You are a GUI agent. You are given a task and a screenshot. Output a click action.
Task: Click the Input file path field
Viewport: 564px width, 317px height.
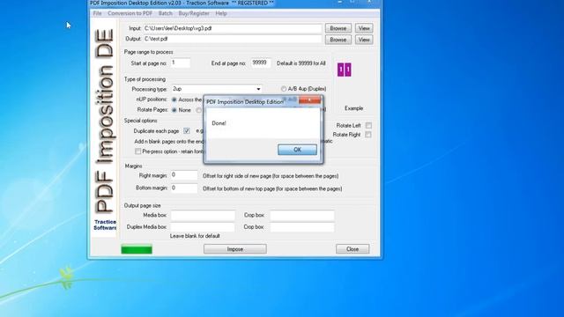[x=233, y=28]
